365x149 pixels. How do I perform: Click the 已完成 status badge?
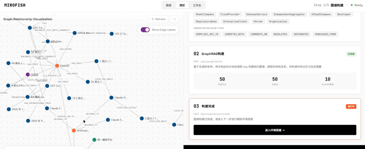tap(351, 54)
